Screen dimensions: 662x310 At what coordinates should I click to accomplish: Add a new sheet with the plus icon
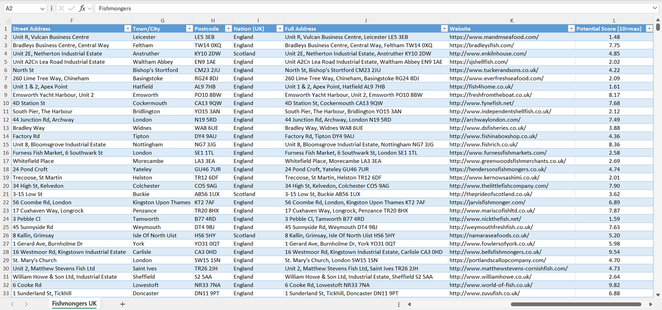click(122, 304)
